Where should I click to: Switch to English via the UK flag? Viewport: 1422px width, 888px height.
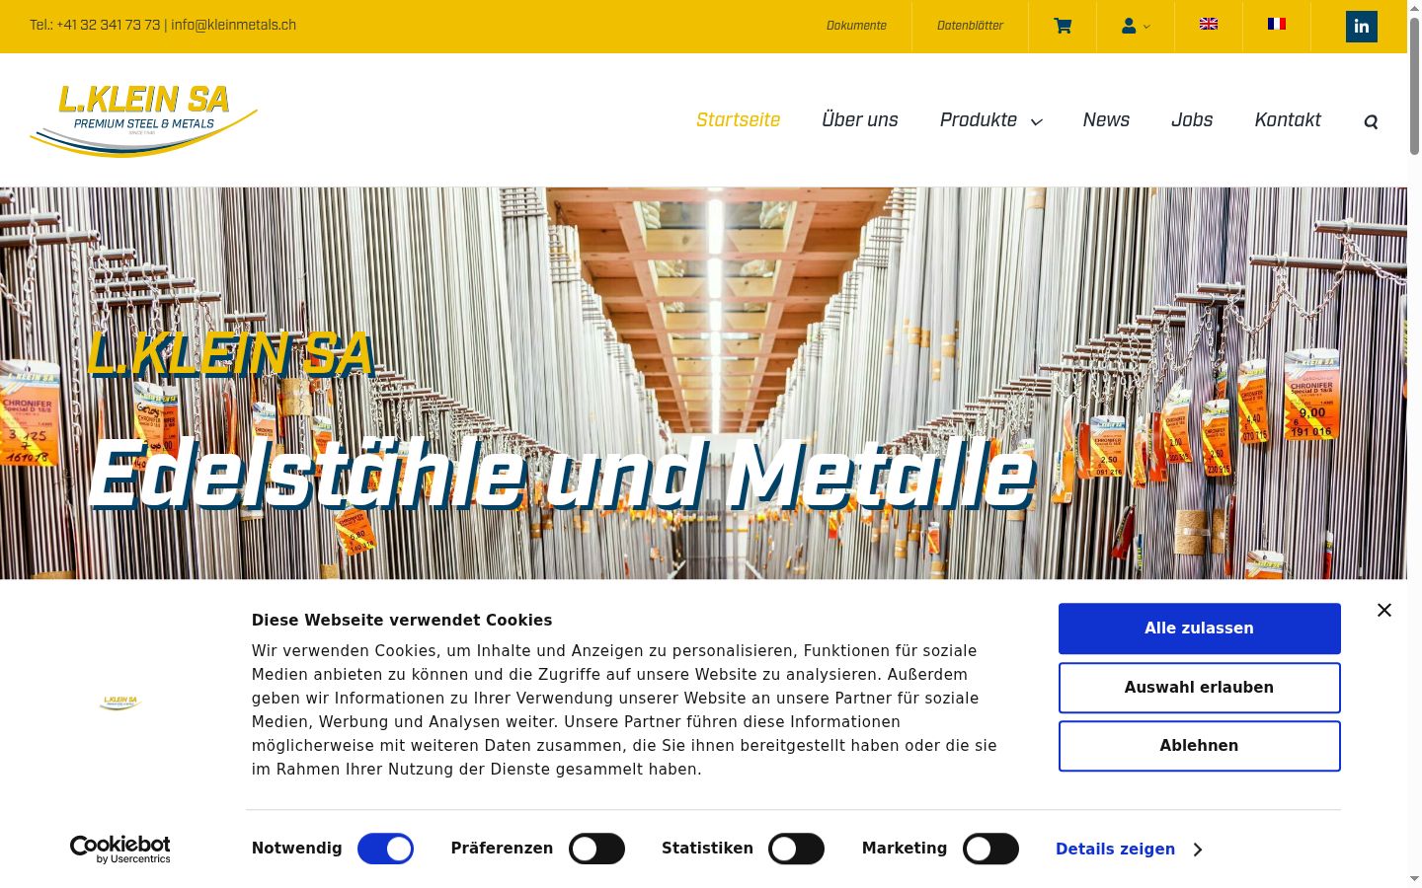tap(1209, 24)
